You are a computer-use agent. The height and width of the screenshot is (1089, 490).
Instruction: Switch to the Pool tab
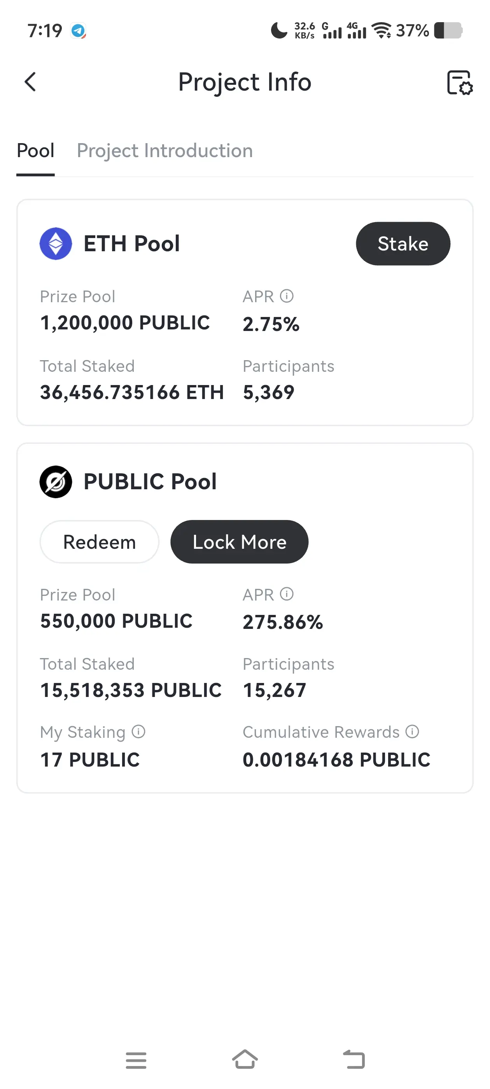(35, 151)
